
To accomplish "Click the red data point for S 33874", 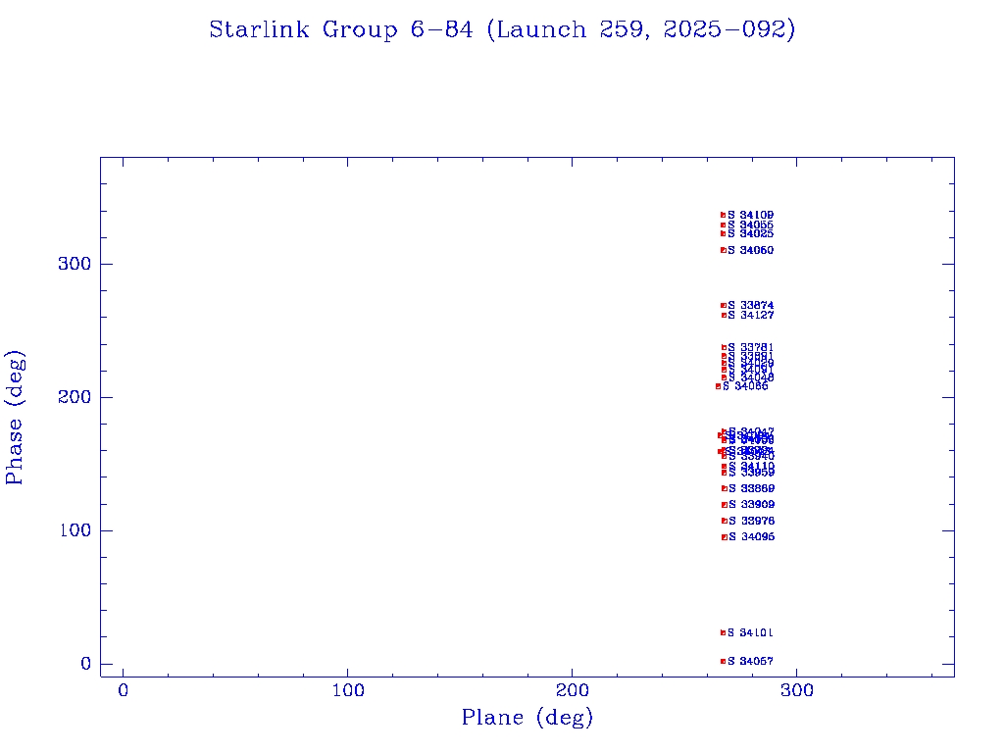I will (724, 306).
